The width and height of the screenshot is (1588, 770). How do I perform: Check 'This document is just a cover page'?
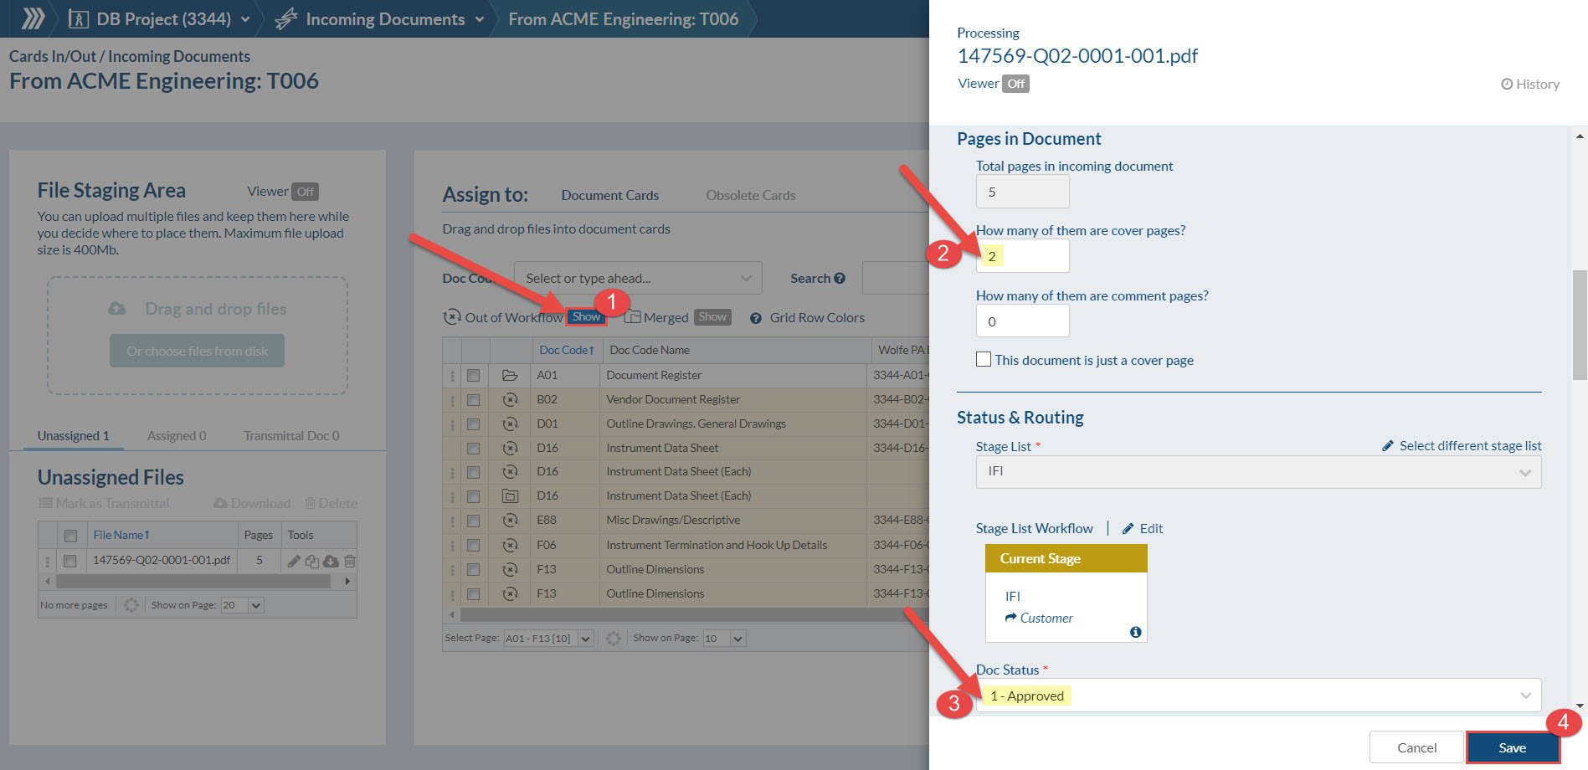tap(984, 359)
